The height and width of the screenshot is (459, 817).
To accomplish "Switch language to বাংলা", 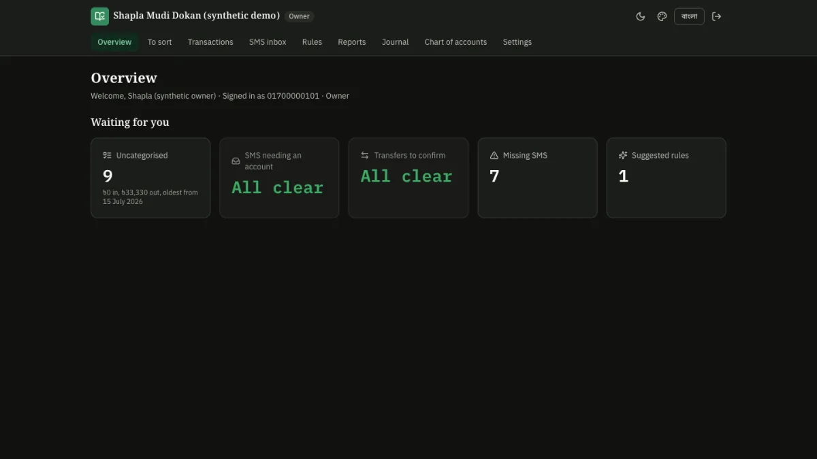I will 689,16.
